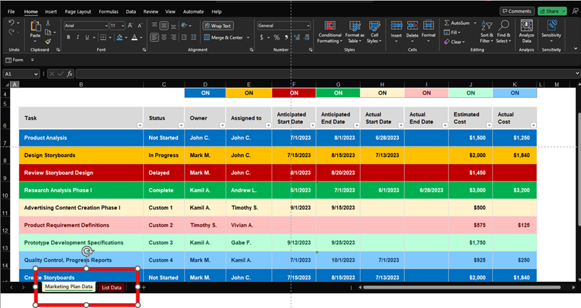
Task: Toggle the mint ON cell in column J
Action: click(x=470, y=93)
